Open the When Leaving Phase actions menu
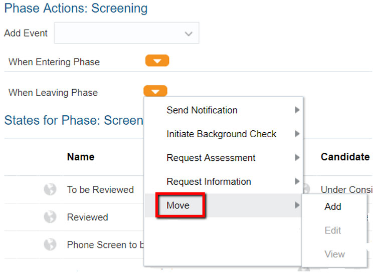 pos(155,91)
